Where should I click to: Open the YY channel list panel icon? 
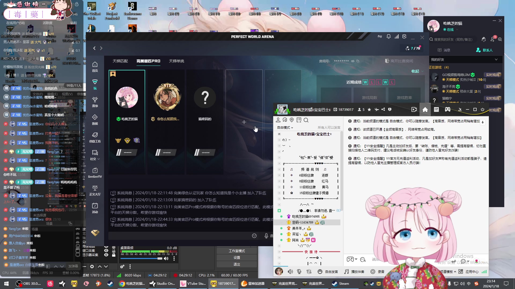pyautogui.click(x=436, y=109)
